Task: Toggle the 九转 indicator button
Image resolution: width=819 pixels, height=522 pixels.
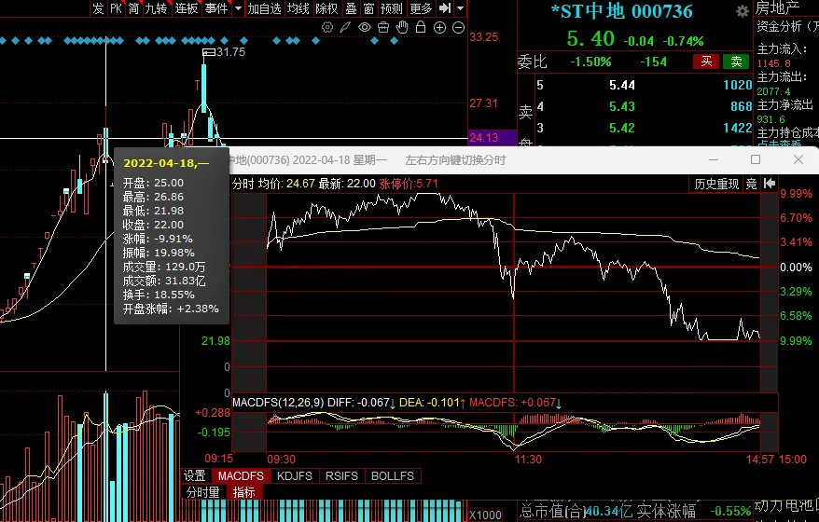Action: click(x=156, y=8)
